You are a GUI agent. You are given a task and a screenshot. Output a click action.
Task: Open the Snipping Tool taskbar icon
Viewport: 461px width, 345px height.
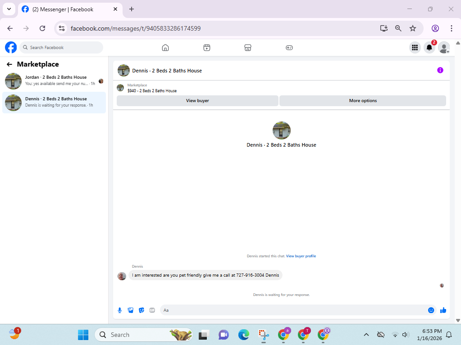click(264, 335)
